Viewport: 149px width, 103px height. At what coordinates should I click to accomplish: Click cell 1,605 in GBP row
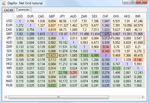(x=106, y=34)
